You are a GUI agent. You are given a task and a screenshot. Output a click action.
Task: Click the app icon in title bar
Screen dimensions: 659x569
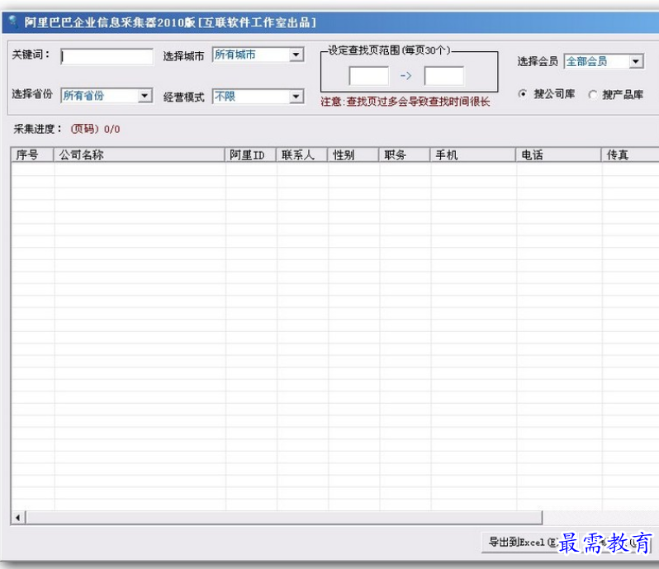(13, 21)
